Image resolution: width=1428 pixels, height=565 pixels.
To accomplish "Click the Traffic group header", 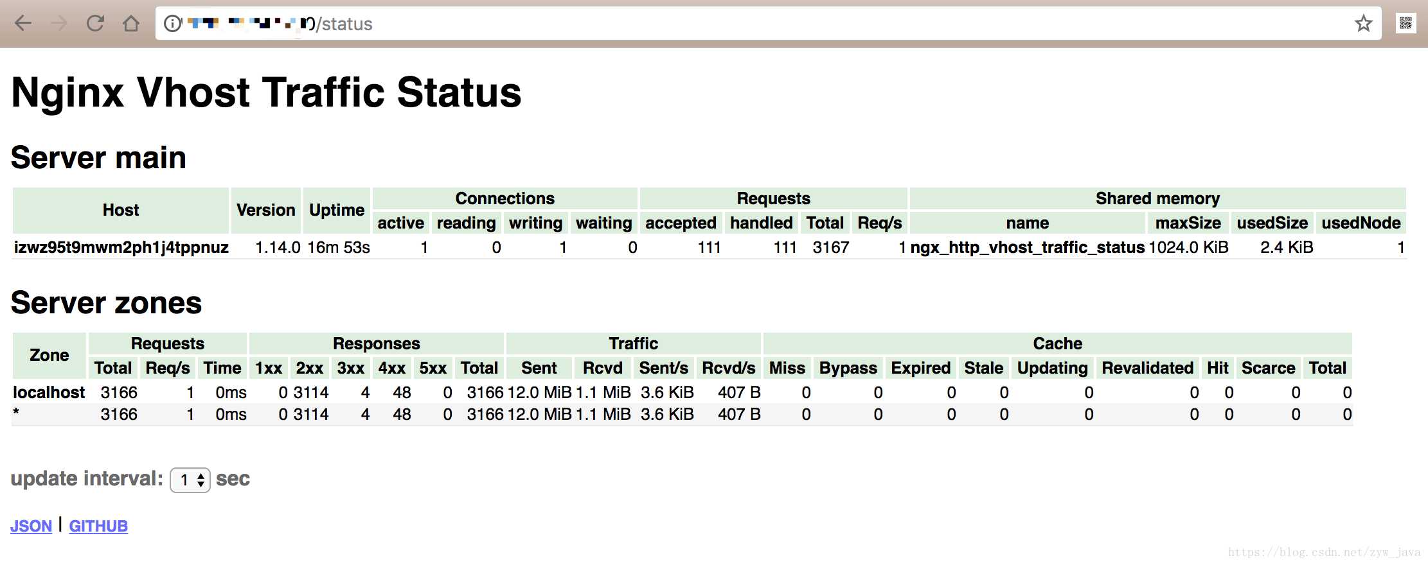I will [x=634, y=343].
